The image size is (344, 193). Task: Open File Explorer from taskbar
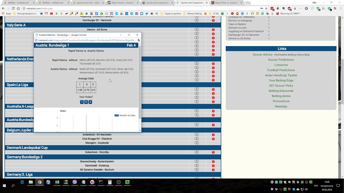tap(31, 182)
